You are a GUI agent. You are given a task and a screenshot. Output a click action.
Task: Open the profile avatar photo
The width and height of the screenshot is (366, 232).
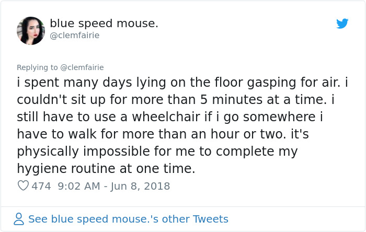coord(31,30)
